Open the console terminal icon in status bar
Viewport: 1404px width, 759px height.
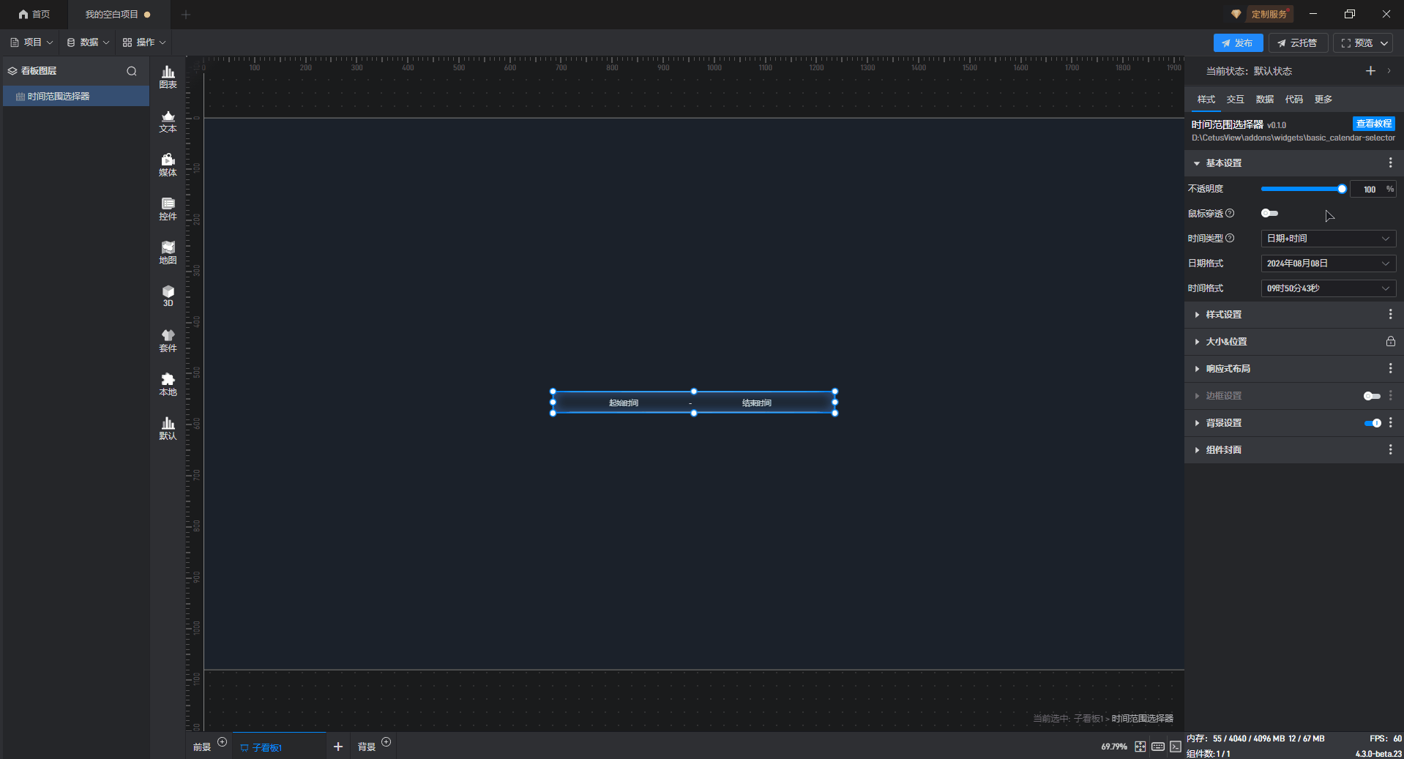[x=1175, y=746]
